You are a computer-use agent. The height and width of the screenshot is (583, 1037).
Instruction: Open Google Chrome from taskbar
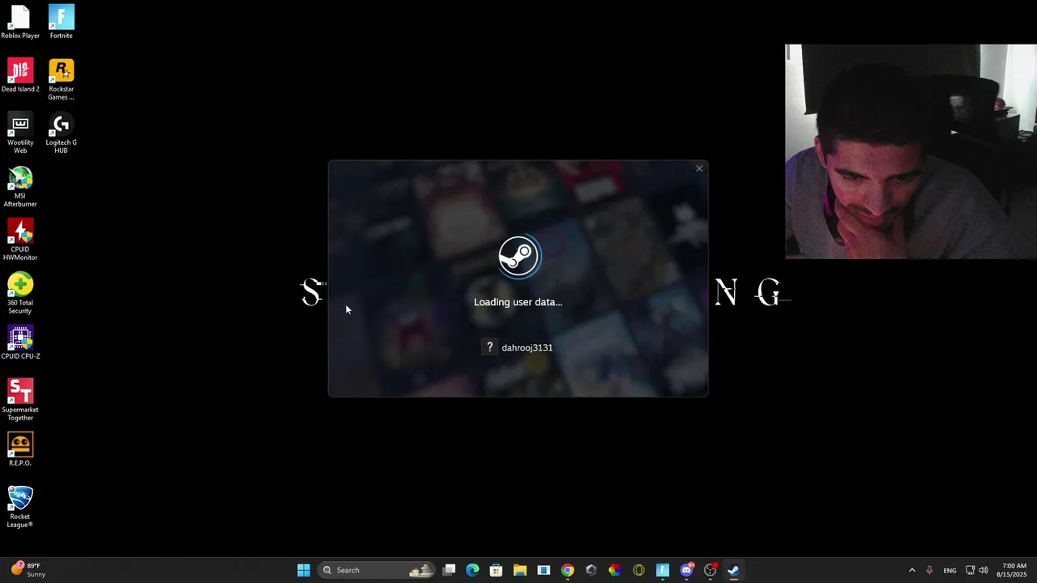[568, 570]
